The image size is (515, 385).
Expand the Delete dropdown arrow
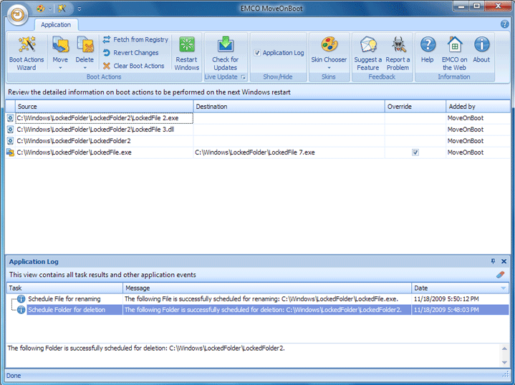click(85, 68)
